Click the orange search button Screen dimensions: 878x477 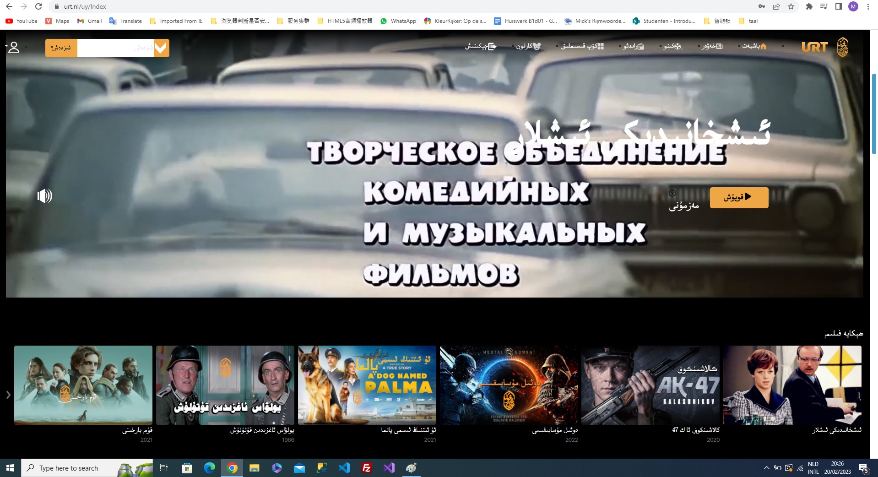61,48
